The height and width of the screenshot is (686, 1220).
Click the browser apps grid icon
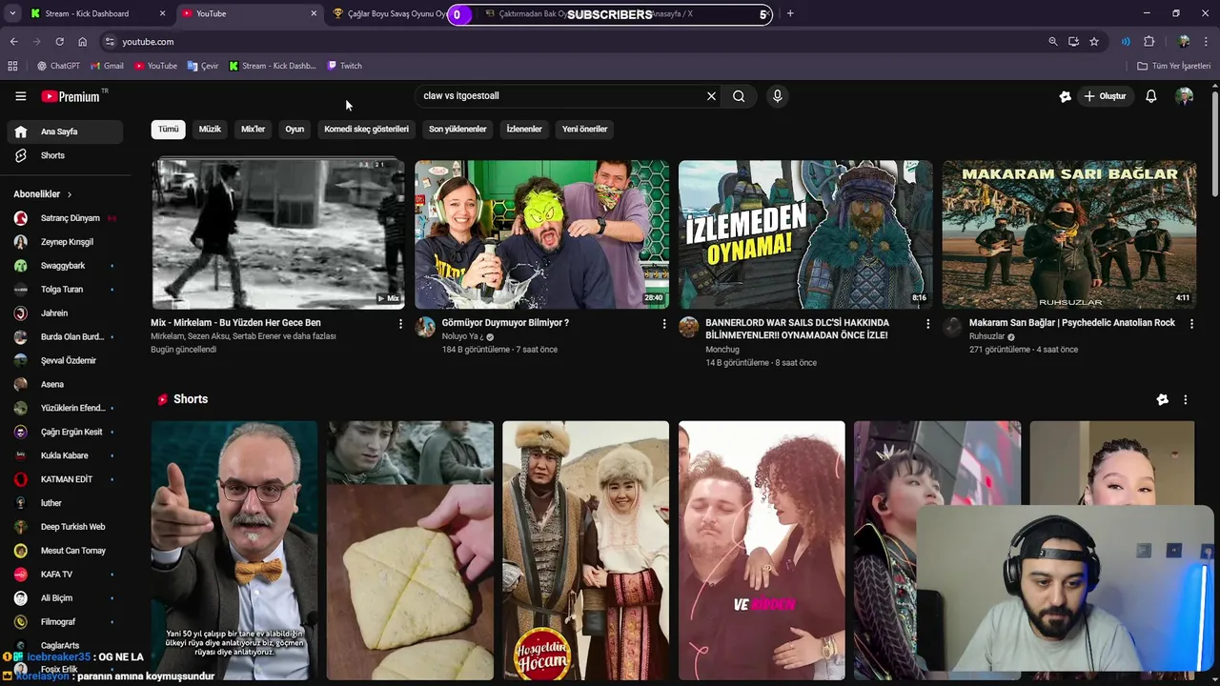point(12,66)
